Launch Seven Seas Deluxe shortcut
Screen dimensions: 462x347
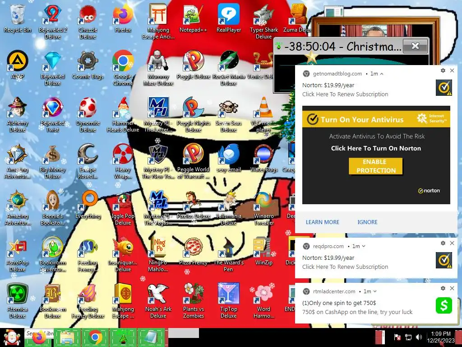click(x=229, y=115)
